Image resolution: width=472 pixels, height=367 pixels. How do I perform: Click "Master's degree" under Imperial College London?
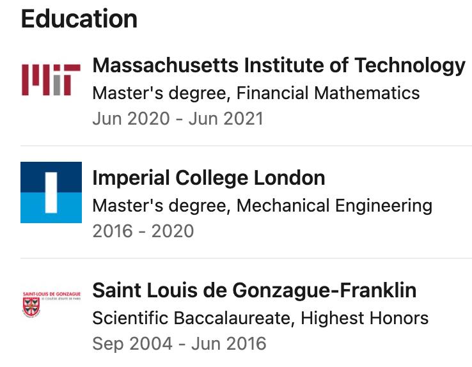point(161,206)
